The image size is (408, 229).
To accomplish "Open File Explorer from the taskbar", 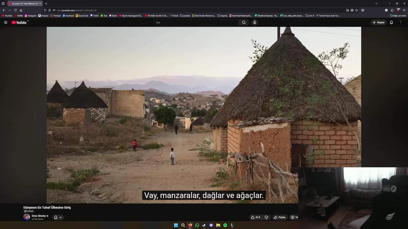I will 218,225.
